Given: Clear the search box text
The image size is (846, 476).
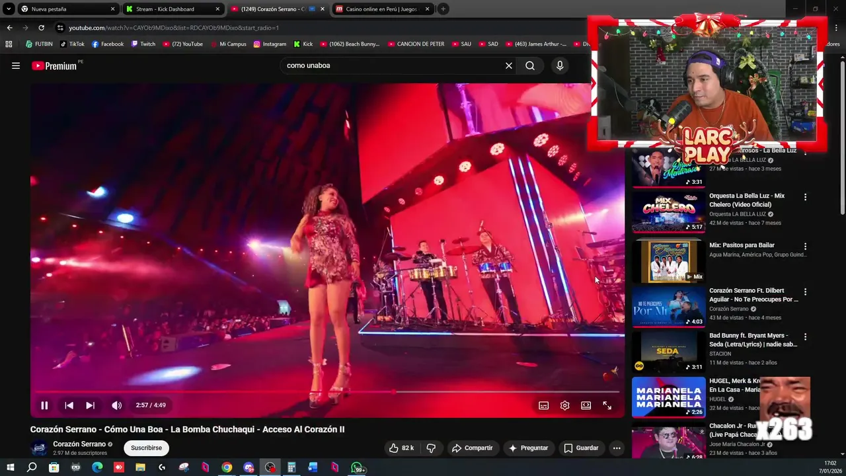Looking at the screenshot, I should (x=509, y=65).
